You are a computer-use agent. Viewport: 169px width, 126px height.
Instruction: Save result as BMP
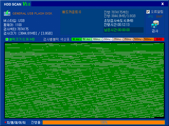tap(159, 17)
